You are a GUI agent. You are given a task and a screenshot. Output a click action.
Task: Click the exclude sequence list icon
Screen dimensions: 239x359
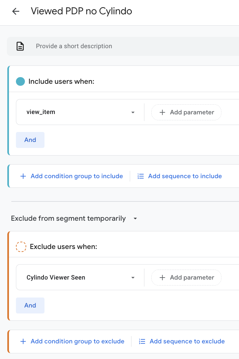[142, 341]
